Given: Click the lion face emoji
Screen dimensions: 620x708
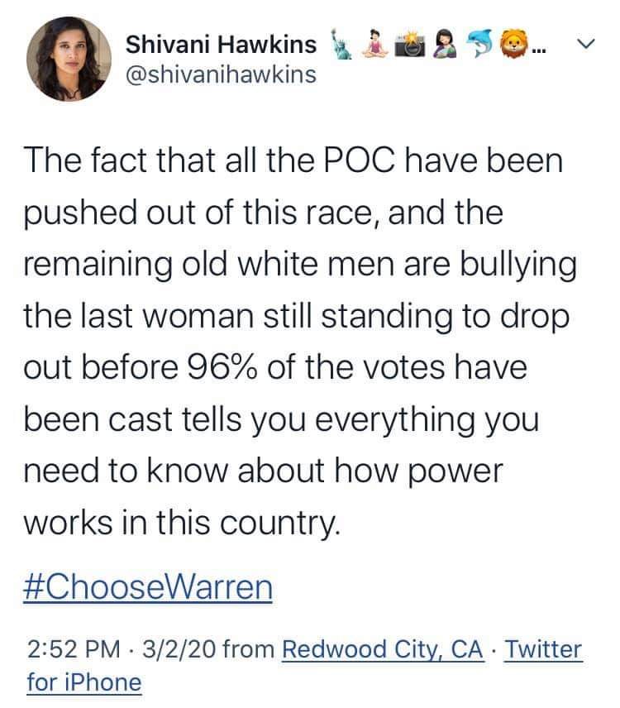Looking at the screenshot, I should tap(515, 45).
